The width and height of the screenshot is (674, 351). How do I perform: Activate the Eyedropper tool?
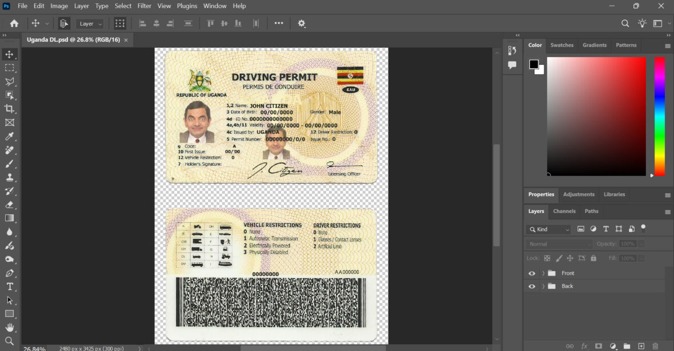pos(10,136)
